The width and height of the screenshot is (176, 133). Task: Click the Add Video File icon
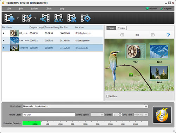pos(10,18)
